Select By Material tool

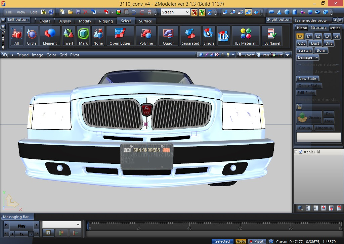246,36
